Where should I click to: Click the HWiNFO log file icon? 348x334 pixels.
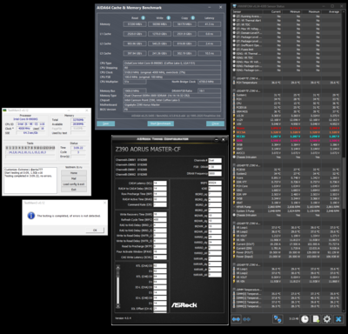[316, 319]
